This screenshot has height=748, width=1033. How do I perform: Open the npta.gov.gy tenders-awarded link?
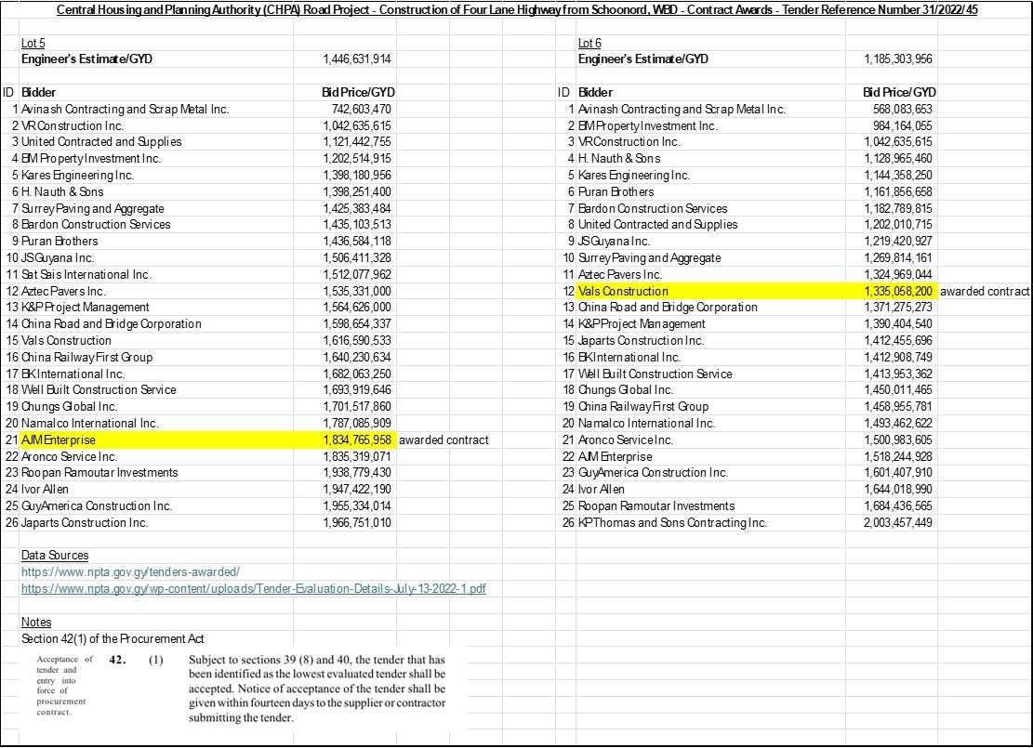[130, 572]
